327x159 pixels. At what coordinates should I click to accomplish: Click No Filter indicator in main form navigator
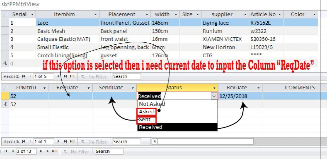(x=76, y=151)
